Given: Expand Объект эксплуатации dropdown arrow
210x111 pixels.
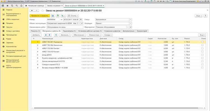Looking at the screenshot, I should (79, 23).
